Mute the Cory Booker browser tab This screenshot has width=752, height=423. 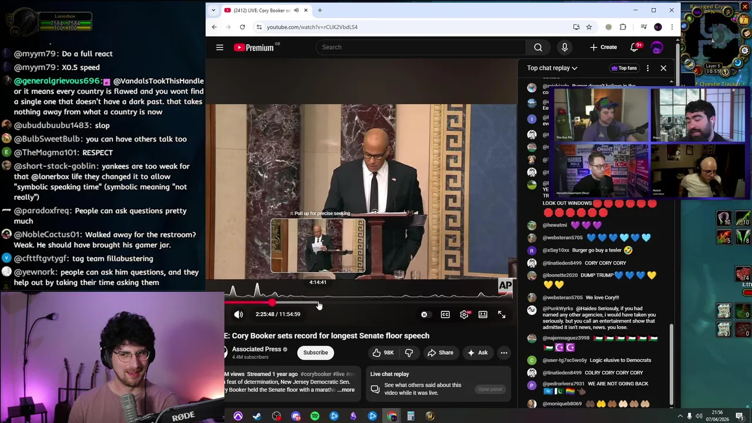[296, 11]
